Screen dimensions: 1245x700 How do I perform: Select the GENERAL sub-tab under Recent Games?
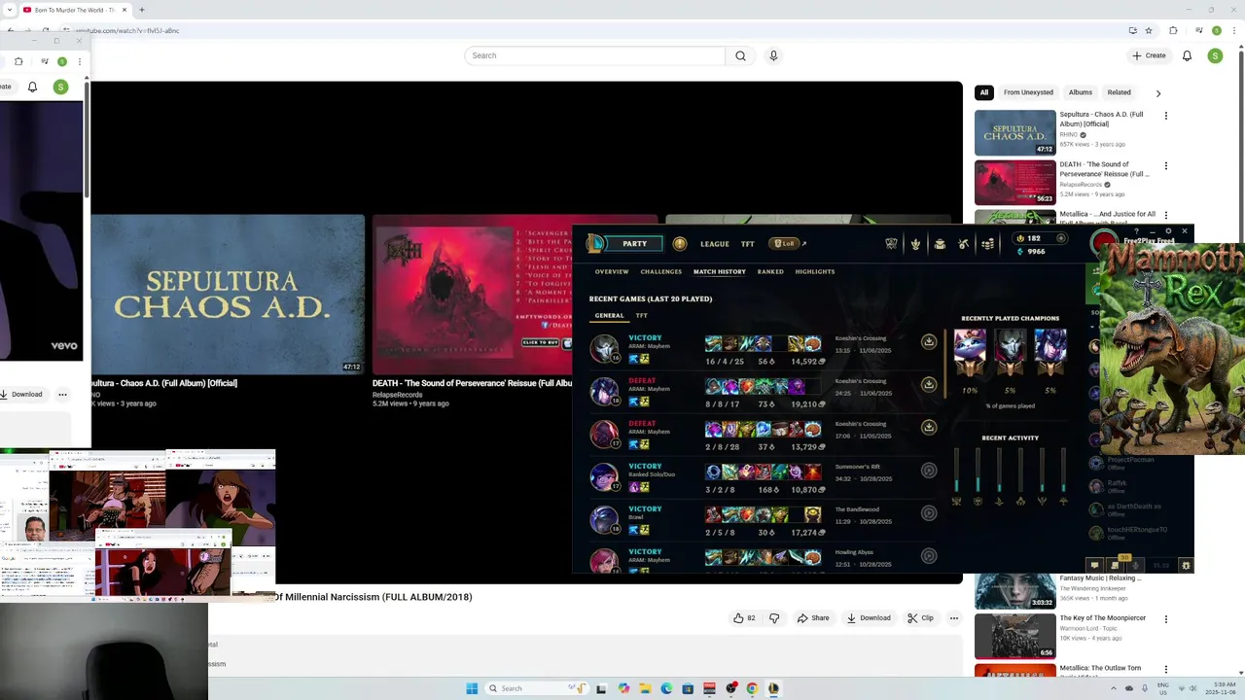pyautogui.click(x=609, y=316)
